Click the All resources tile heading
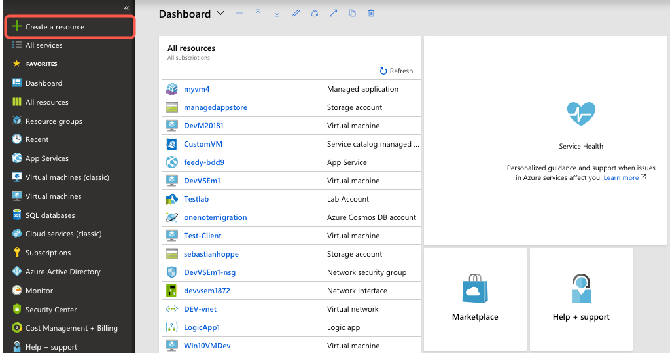This screenshot has height=353, width=670. pyautogui.click(x=192, y=48)
